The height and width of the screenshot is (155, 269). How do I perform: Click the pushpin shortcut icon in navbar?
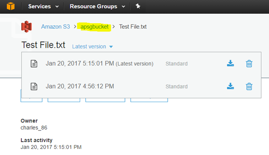(x=138, y=6)
